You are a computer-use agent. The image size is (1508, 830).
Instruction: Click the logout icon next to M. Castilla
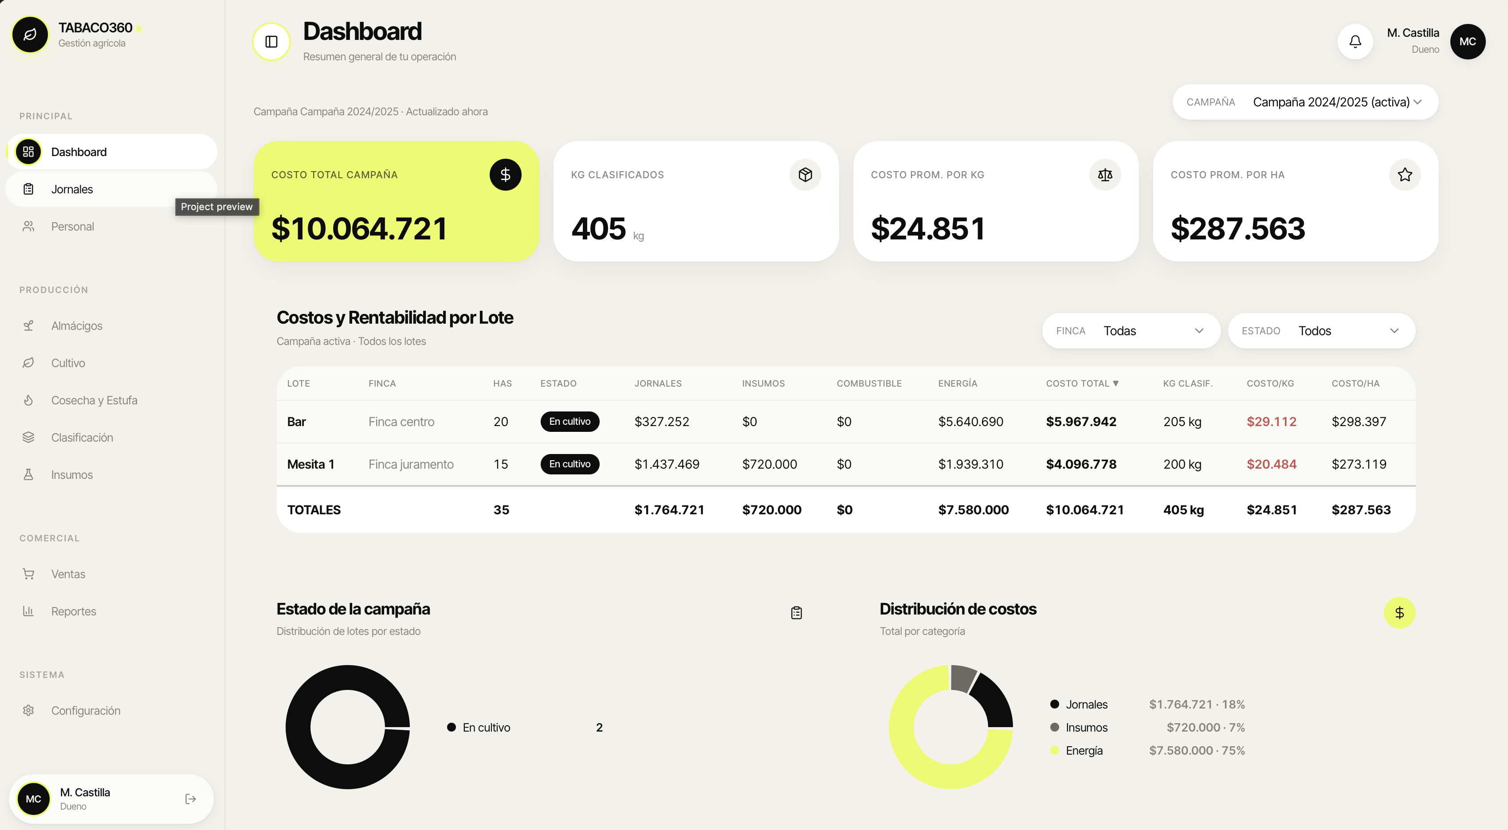point(190,799)
